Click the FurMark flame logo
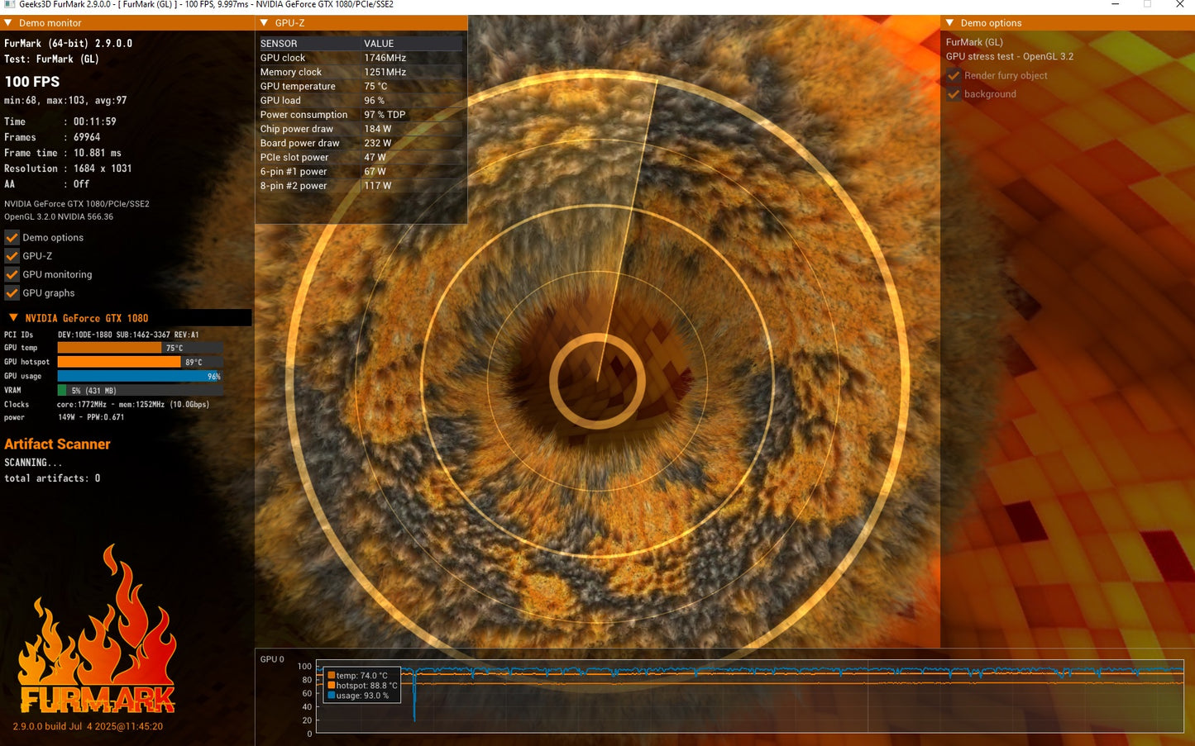The height and width of the screenshot is (746, 1195). [x=98, y=630]
